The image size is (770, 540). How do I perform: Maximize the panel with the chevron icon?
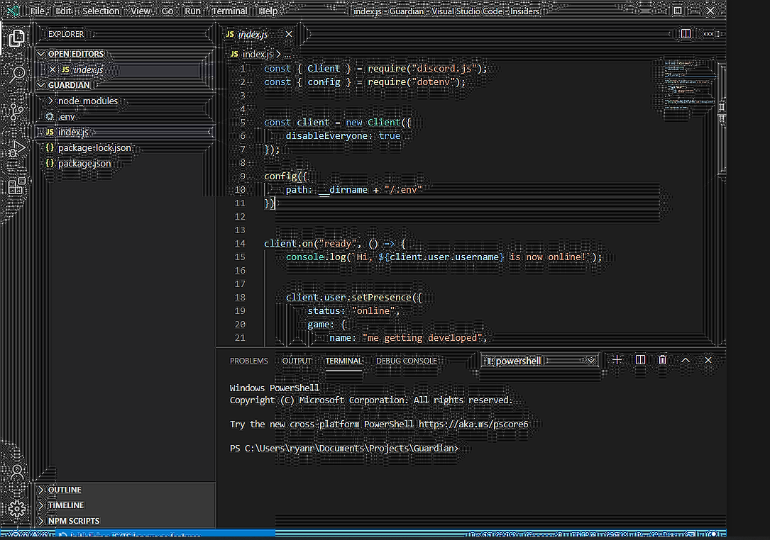pos(686,360)
